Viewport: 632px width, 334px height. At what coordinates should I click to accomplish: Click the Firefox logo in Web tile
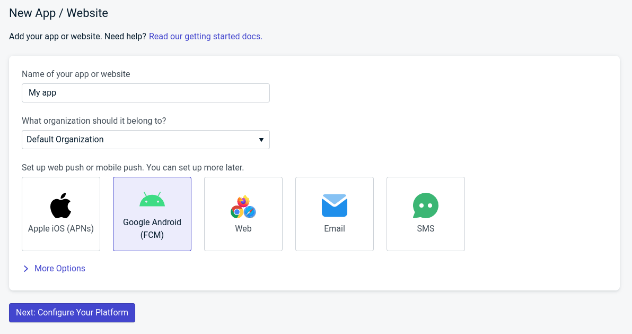click(243, 201)
